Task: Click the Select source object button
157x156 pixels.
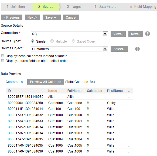Action: pos(119,49)
